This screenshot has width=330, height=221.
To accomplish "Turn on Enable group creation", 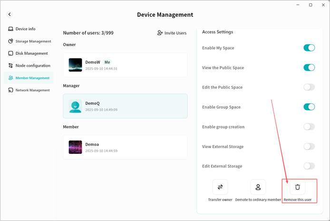I will [x=309, y=127].
